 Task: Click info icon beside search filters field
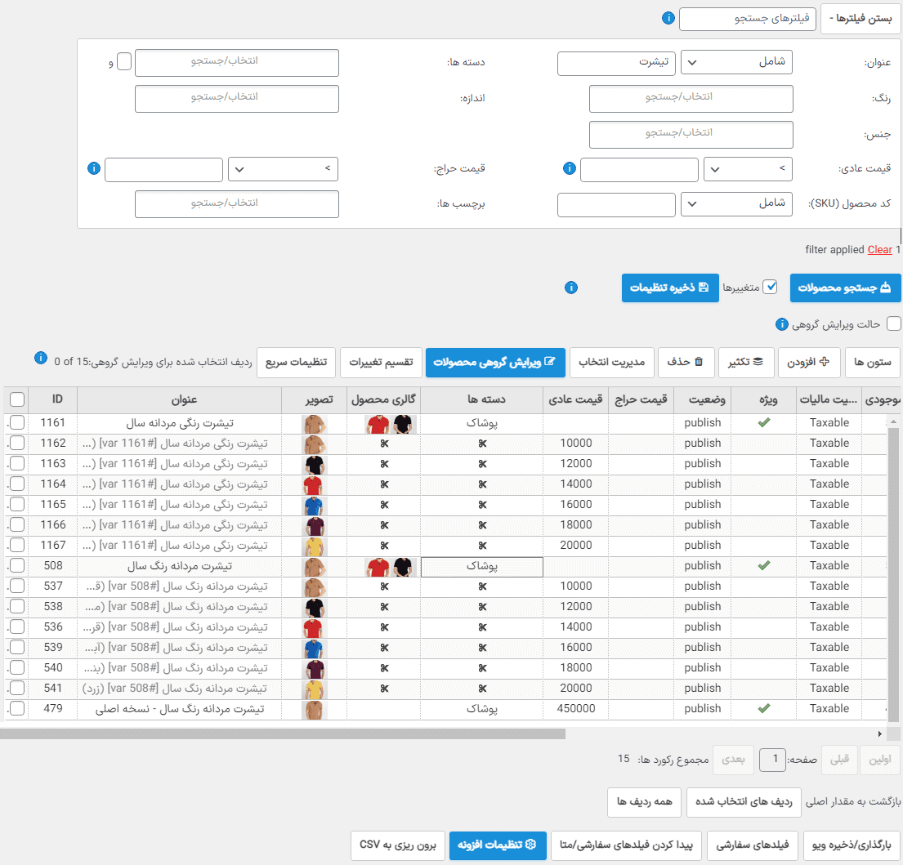pyautogui.click(x=668, y=19)
